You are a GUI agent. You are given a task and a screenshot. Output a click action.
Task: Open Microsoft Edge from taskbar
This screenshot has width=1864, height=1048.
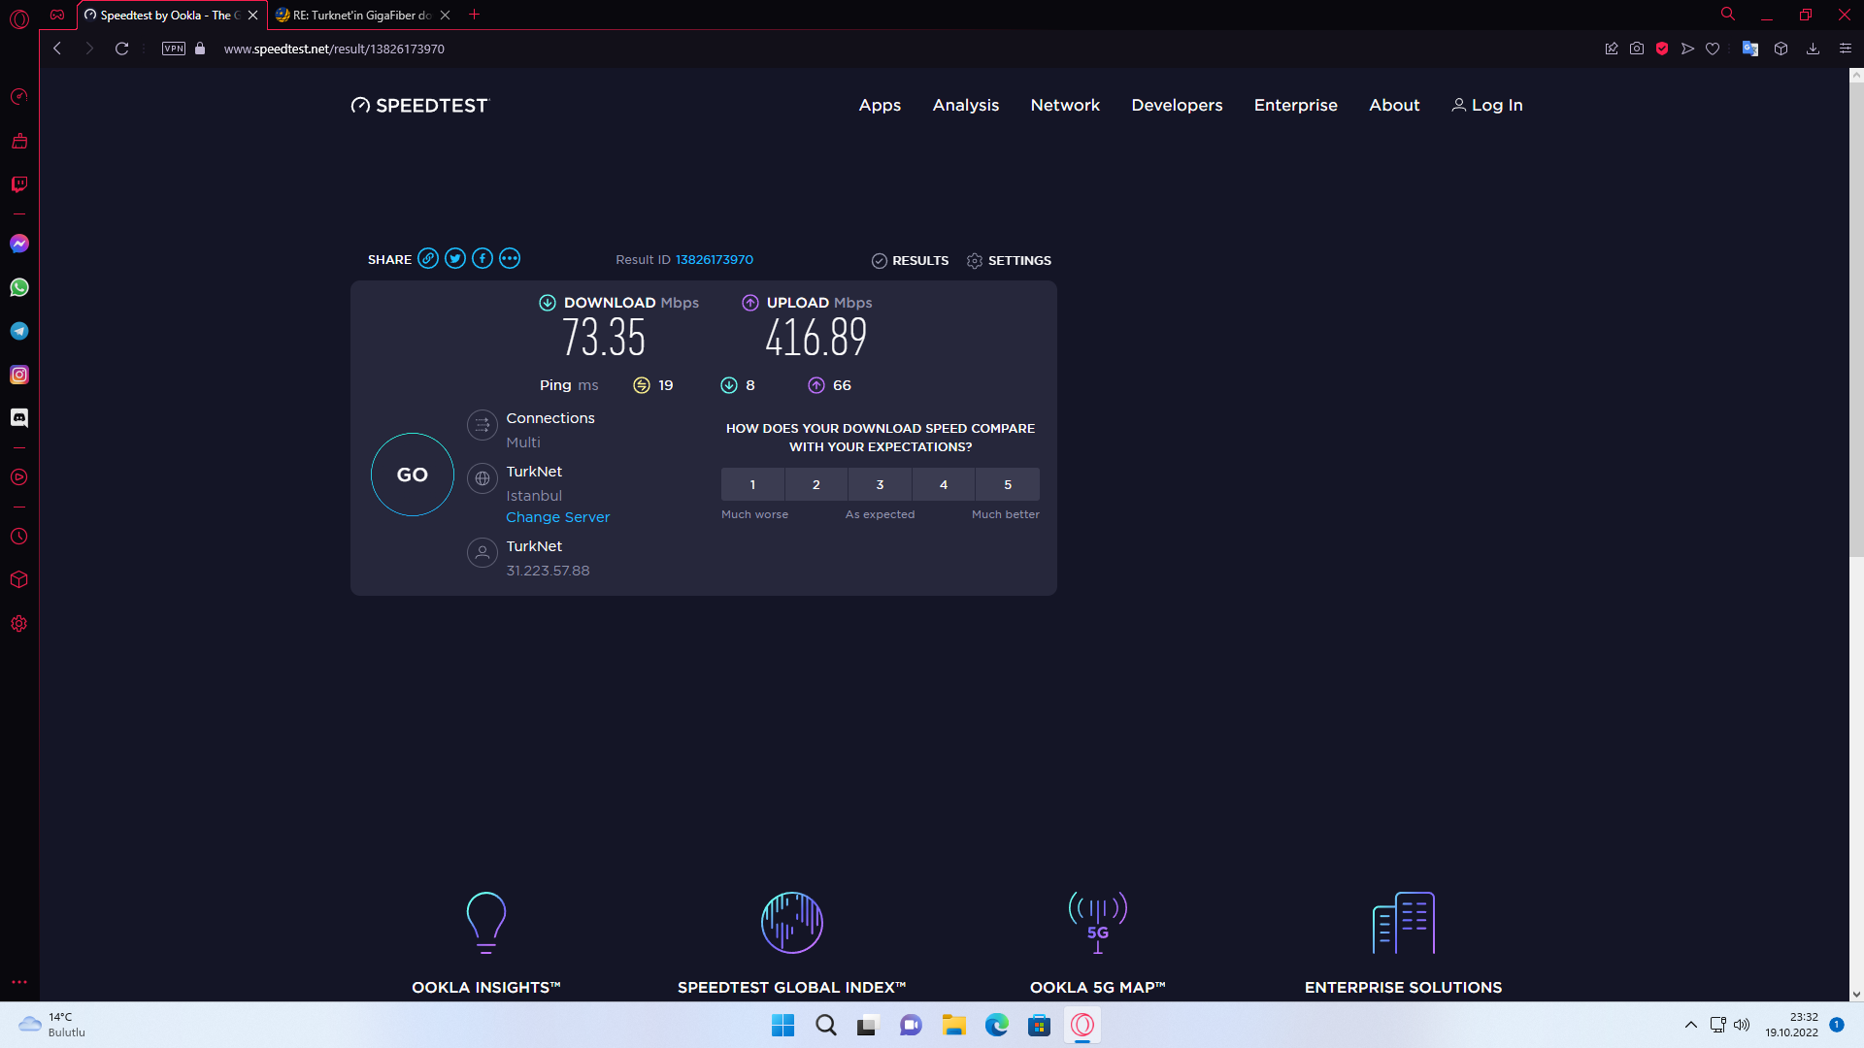pyautogui.click(x=996, y=1025)
